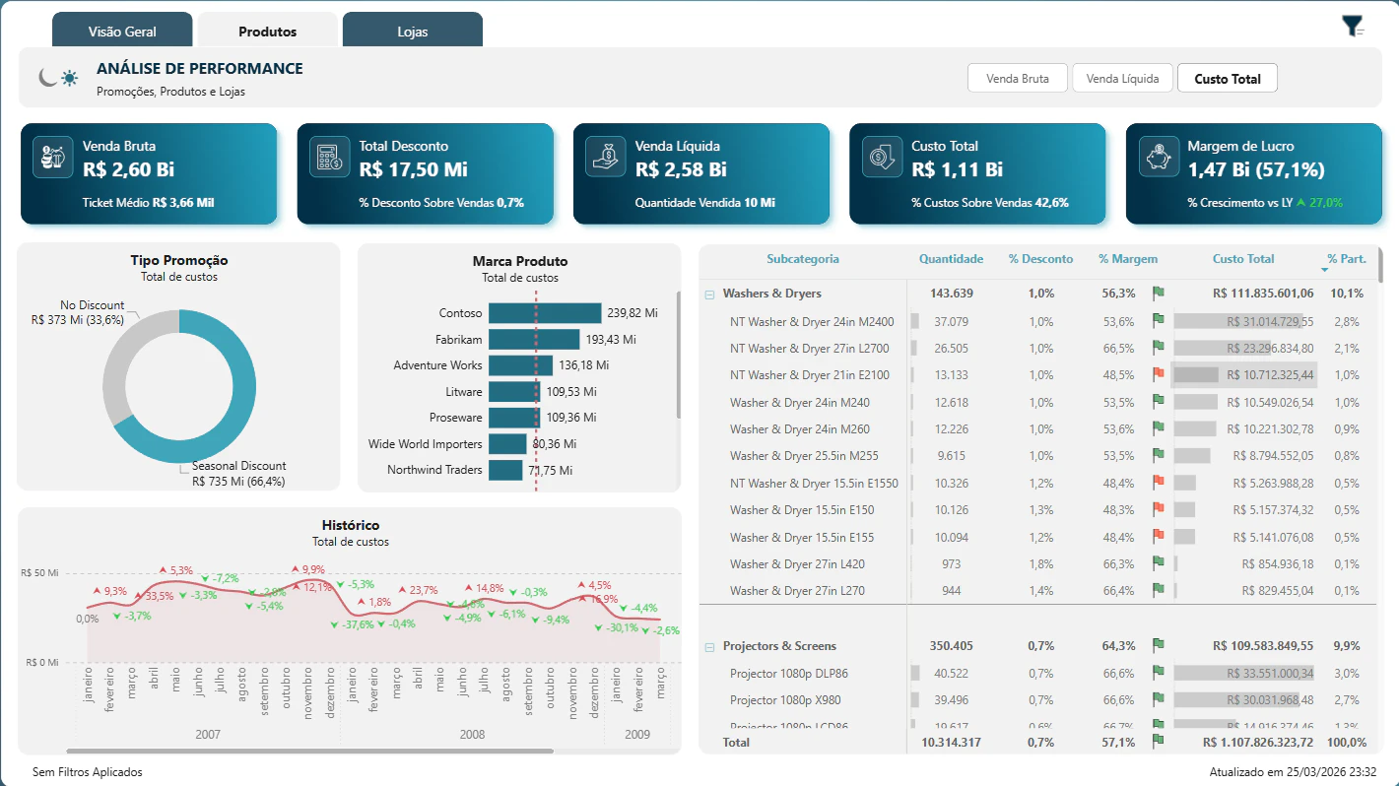Viewport: 1399px width, 786px height.
Task: Click the flag for Washer & Dryer 24in M260
Action: click(1159, 428)
